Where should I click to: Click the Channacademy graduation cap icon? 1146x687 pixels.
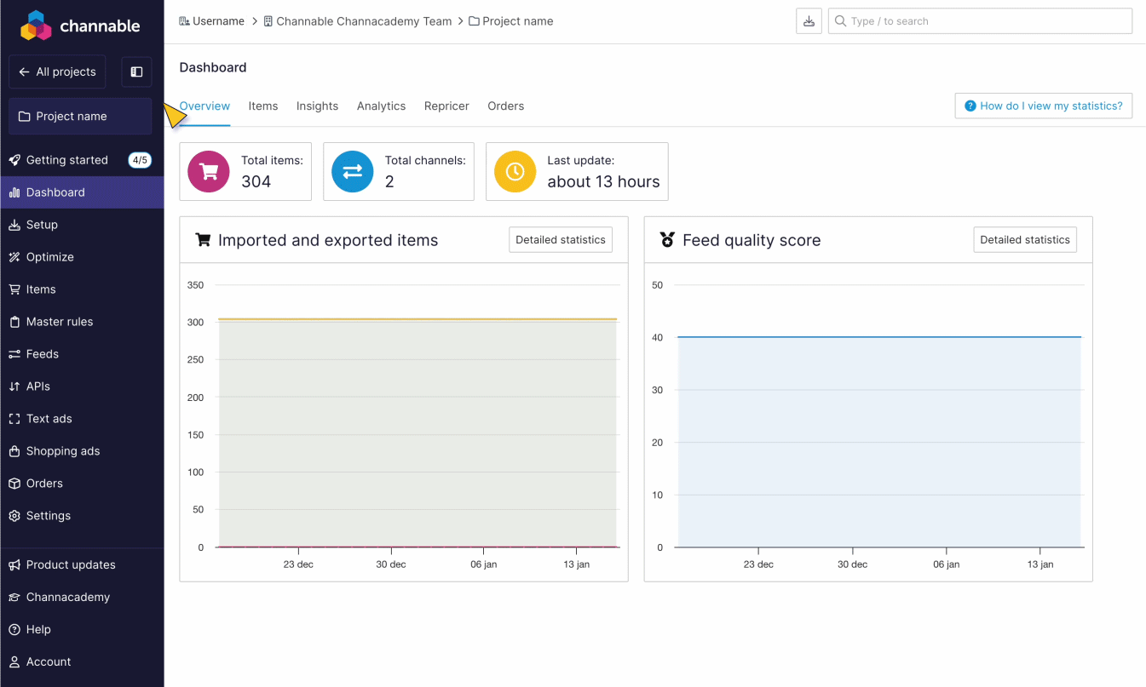pos(14,598)
